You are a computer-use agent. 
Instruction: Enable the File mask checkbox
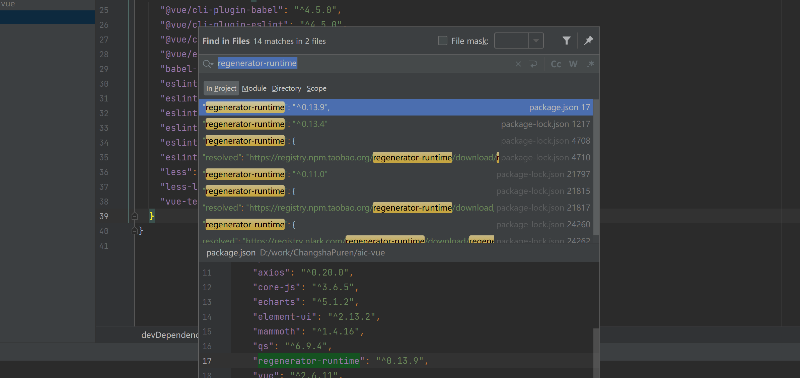(443, 41)
